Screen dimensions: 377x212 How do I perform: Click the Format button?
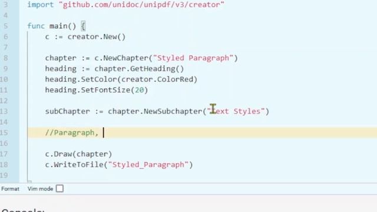coord(10,189)
